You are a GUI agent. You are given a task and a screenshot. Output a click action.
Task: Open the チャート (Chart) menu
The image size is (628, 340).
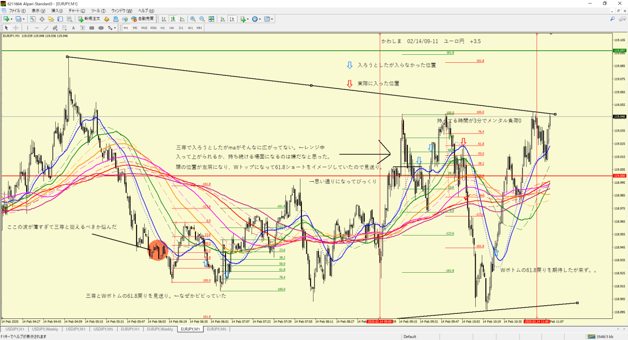coord(77,11)
